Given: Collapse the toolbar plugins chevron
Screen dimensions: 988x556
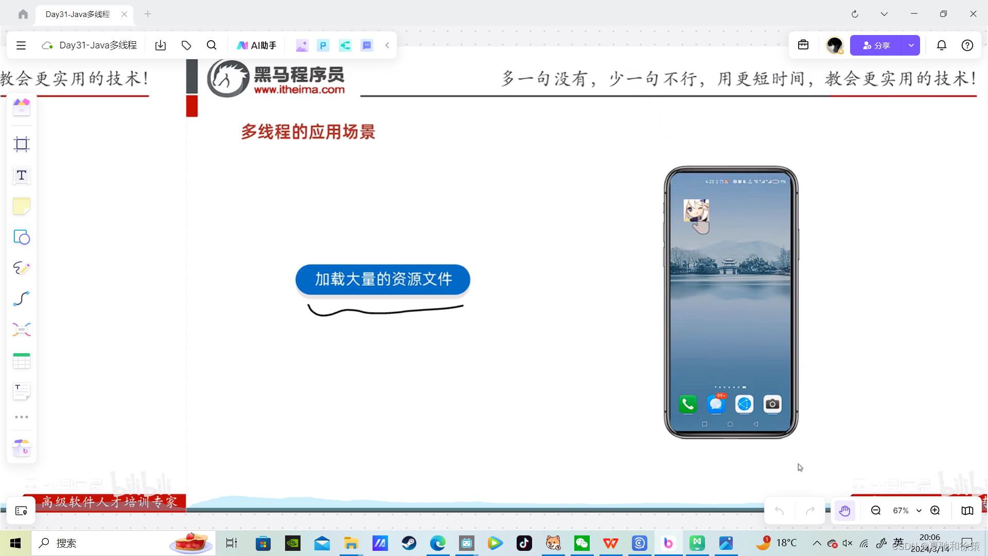Looking at the screenshot, I should 387,45.
